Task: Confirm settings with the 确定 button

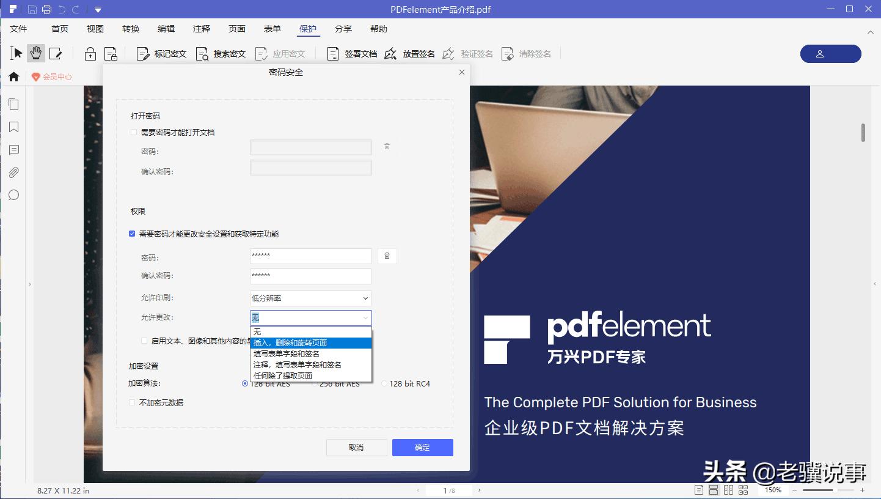Action: pyautogui.click(x=422, y=448)
